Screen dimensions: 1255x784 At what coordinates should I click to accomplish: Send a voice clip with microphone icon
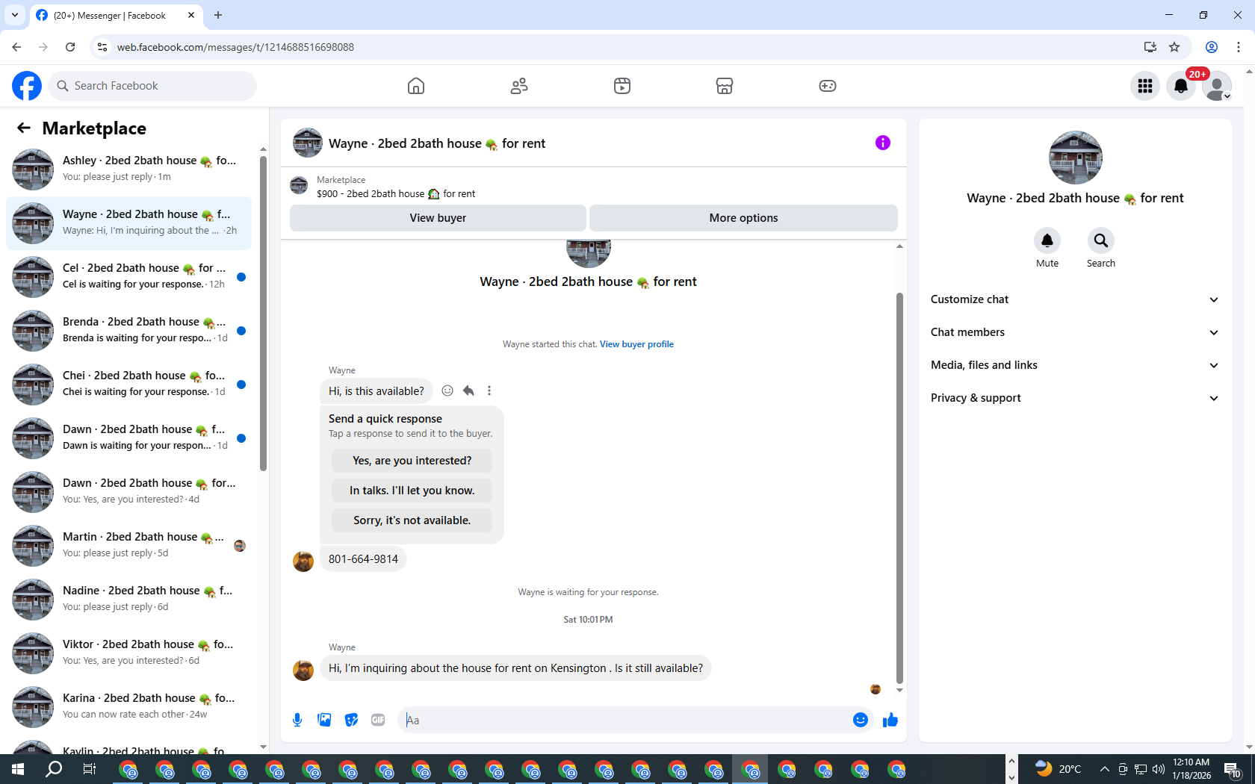(x=297, y=720)
